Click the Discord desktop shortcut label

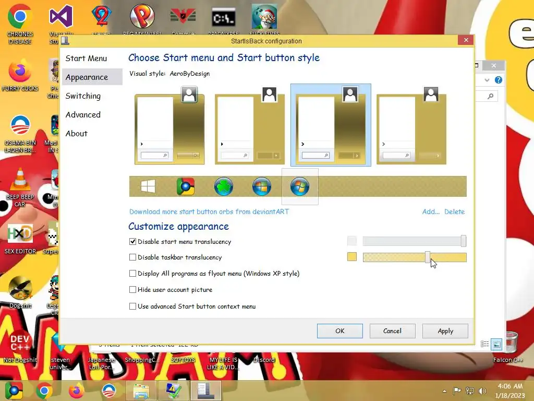point(264,360)
